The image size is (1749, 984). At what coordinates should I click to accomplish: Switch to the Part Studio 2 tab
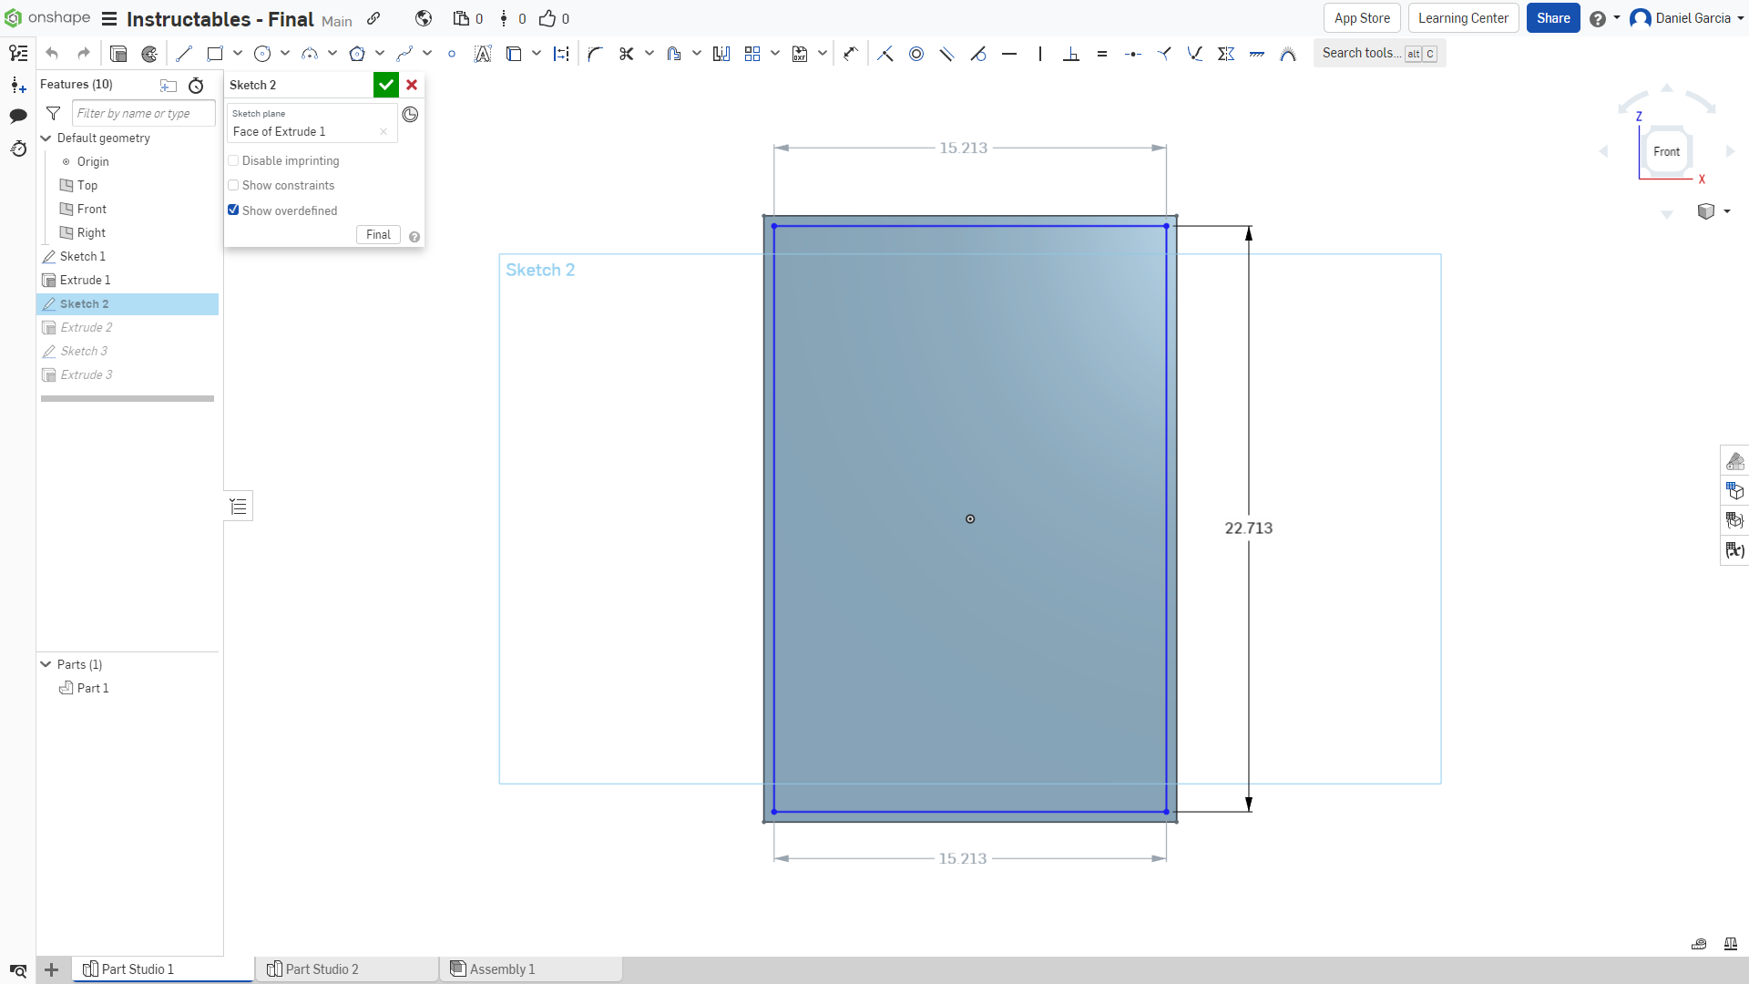[322, 969]
